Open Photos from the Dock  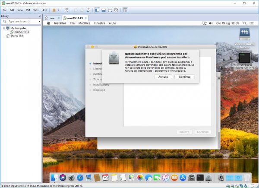coord(140,178)
